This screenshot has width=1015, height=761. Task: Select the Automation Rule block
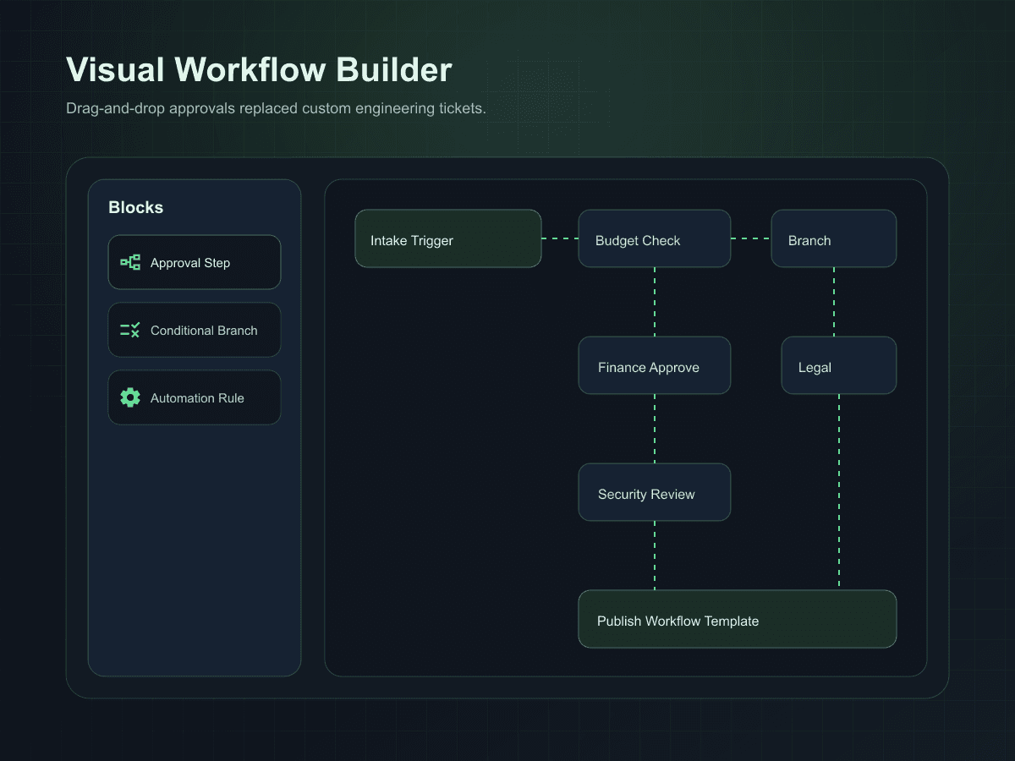195,397
